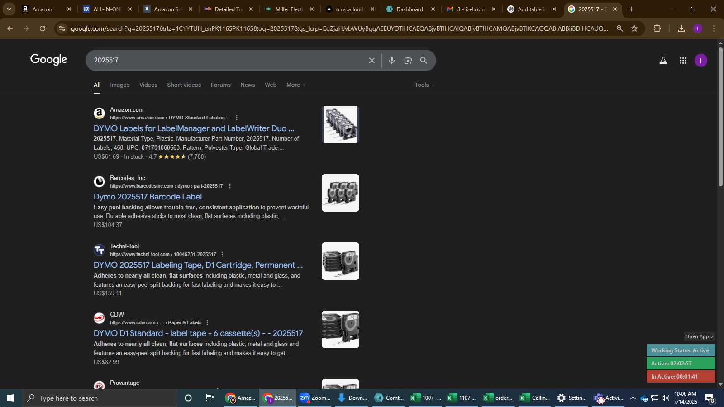Open Zoom app from taskbar
Screen dimensions: 724x407
(314, 398)
